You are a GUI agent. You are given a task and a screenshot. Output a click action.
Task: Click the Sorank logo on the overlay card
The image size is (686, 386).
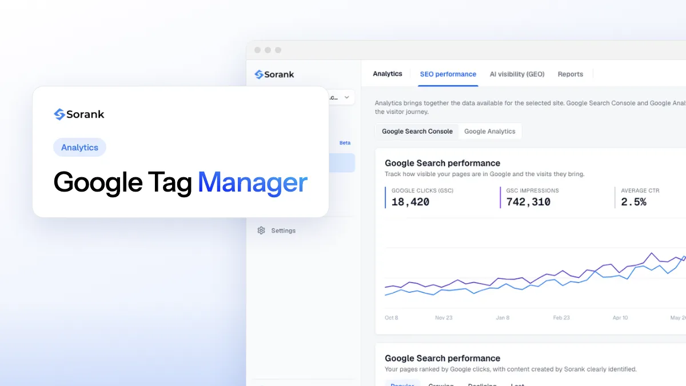pos(79,114)
